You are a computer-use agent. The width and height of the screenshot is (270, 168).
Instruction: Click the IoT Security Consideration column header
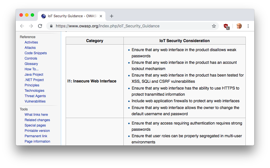[185, 41]
